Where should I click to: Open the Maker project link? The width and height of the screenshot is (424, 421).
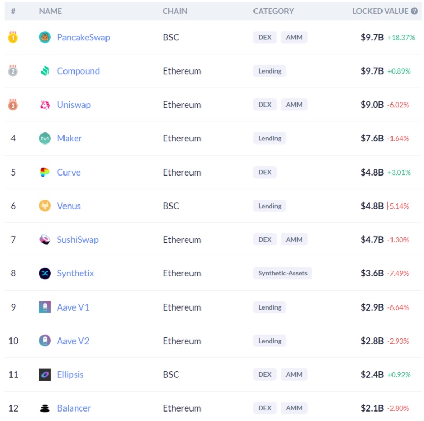(69, 138)
